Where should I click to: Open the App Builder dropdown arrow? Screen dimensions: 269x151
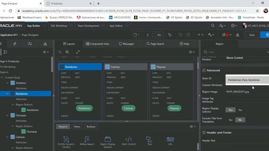(x=44, y=26)
